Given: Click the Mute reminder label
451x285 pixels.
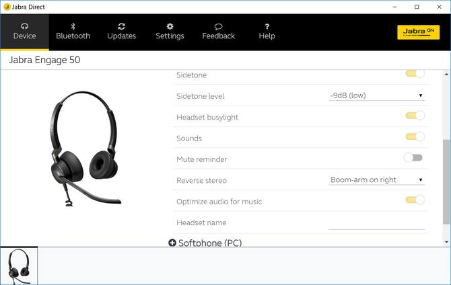Looking at the screenshot, I should [x=202, y=159].
